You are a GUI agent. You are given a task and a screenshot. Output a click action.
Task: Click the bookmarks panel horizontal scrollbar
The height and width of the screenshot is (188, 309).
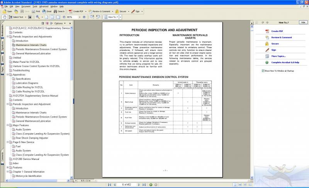coord(39,180)
